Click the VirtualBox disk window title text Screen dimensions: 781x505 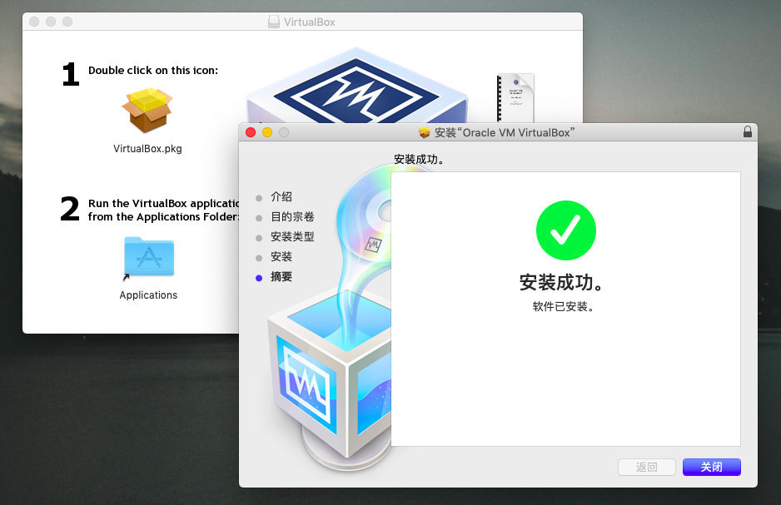[x=309, y=22]
